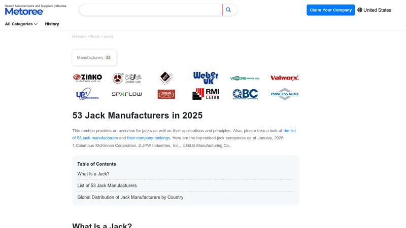Open the Weber UK logo
Screen dimensions: 406x228
click(x=206, y=78)
